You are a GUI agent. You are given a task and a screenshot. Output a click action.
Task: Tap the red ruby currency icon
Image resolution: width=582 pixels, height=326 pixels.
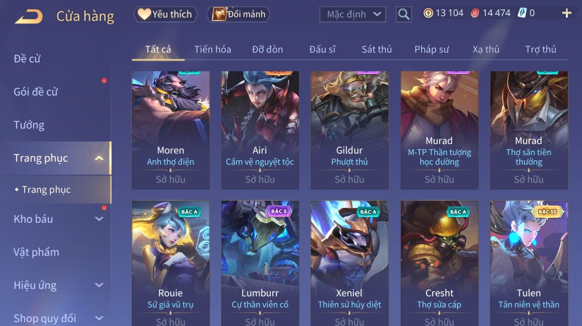[x=475, y=13]
